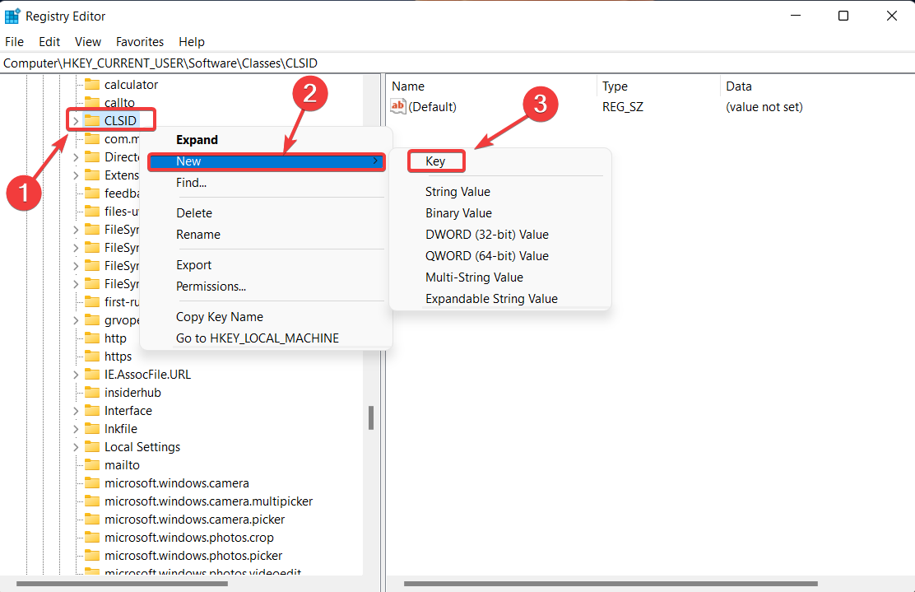Select Export in the context menu

click(x=193, y=265)
